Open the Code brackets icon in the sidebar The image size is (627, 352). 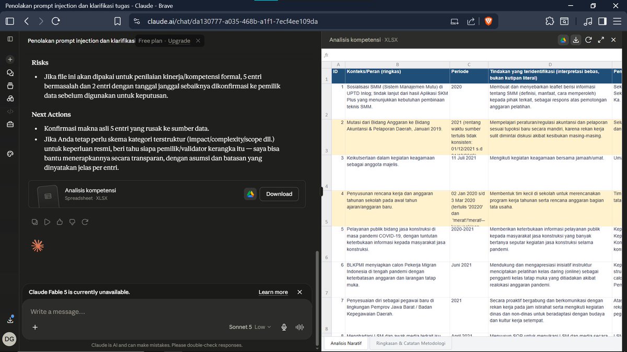click(10, 111)
